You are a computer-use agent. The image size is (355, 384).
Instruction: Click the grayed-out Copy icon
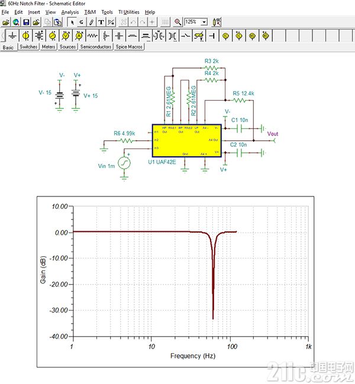tap(48, 22)
